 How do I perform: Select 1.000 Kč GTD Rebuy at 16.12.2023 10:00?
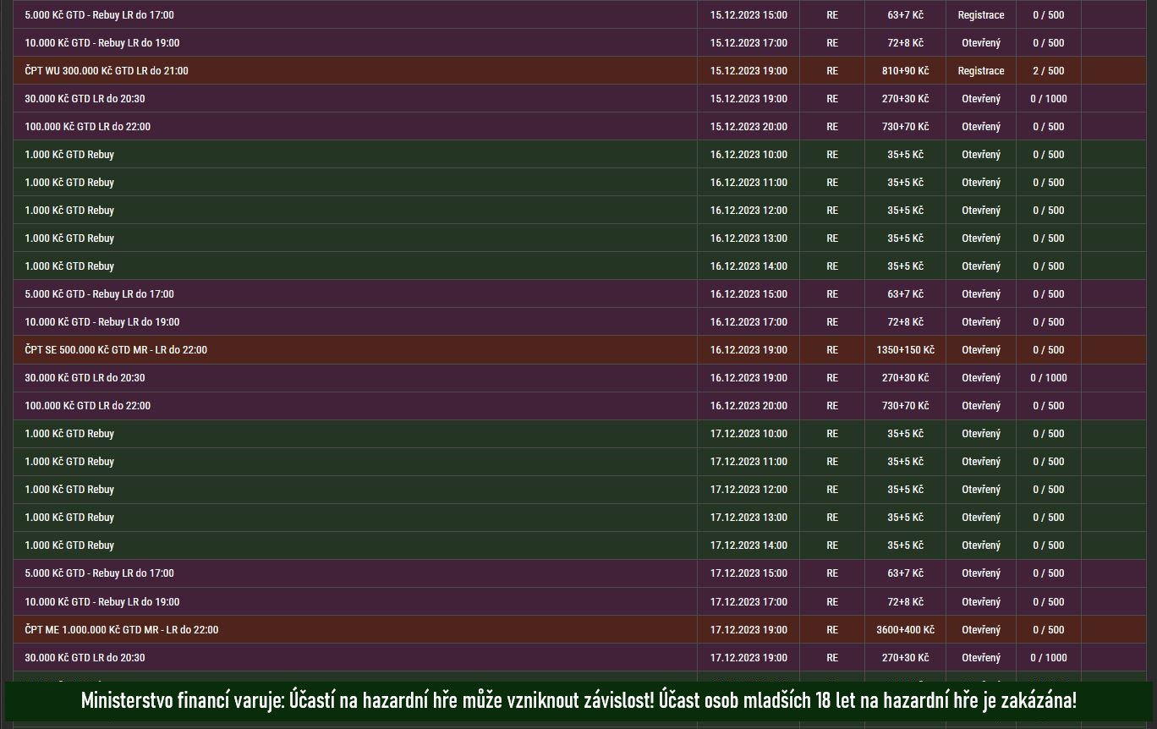[69, 155]
